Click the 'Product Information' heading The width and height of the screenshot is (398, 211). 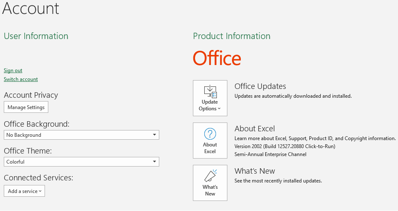tap(232, 36)
